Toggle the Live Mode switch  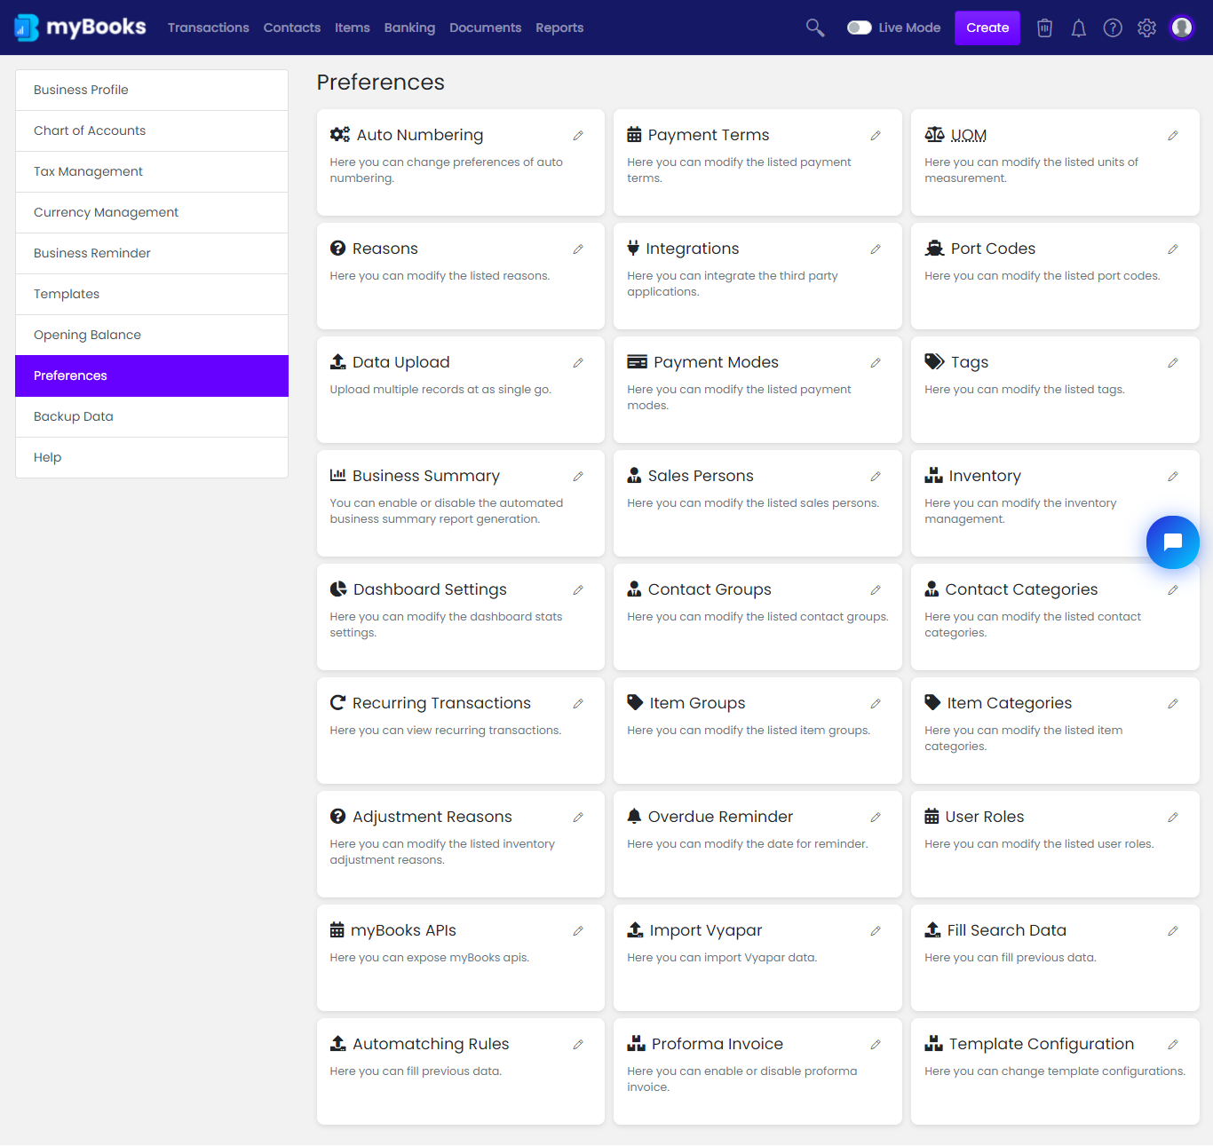859,28
